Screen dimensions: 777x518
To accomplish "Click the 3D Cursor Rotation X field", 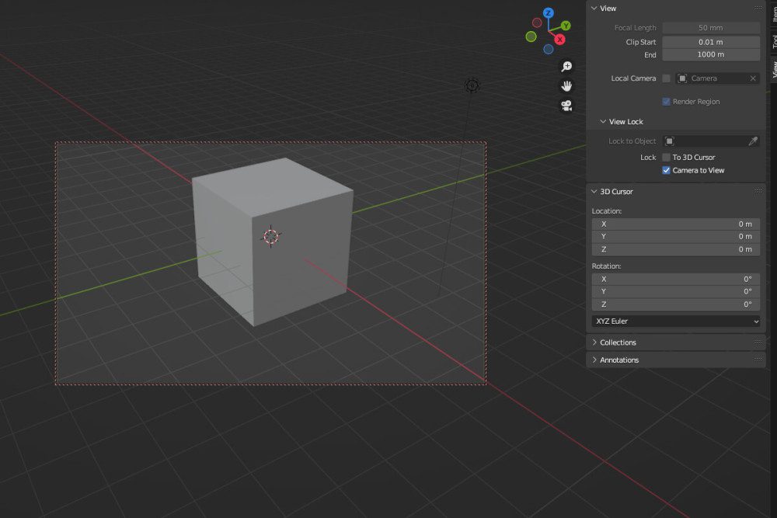I will 675,280.
